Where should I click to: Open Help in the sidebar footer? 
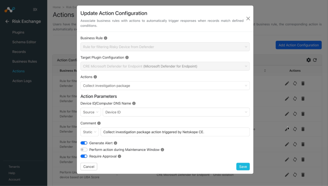pyautogui.click(x=12, y=173)
